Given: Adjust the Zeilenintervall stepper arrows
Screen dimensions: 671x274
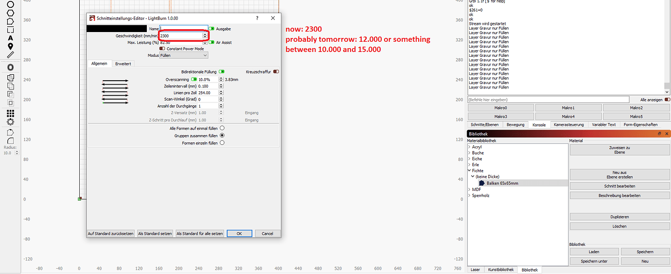Looking at the screenshot, I should point(221,86).
